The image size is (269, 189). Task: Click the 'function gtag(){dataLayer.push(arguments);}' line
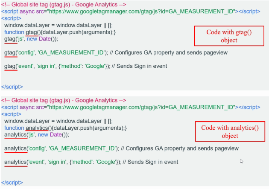coord(60,32)
